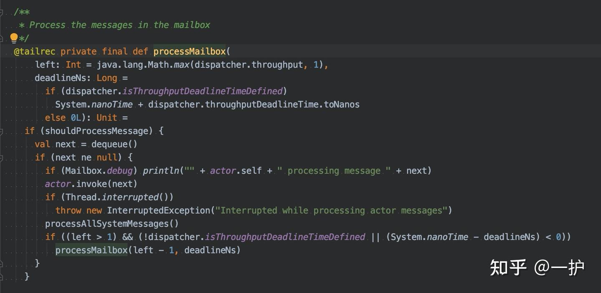This screenshot has height=293, width=601.
Task: Collapse the 'if (shouldProcessMessage)' block fold marker
Action: (1, 131)
